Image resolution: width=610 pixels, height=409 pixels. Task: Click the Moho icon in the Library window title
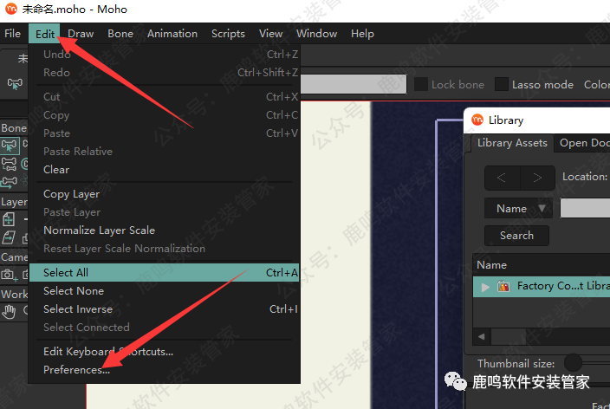477,120
